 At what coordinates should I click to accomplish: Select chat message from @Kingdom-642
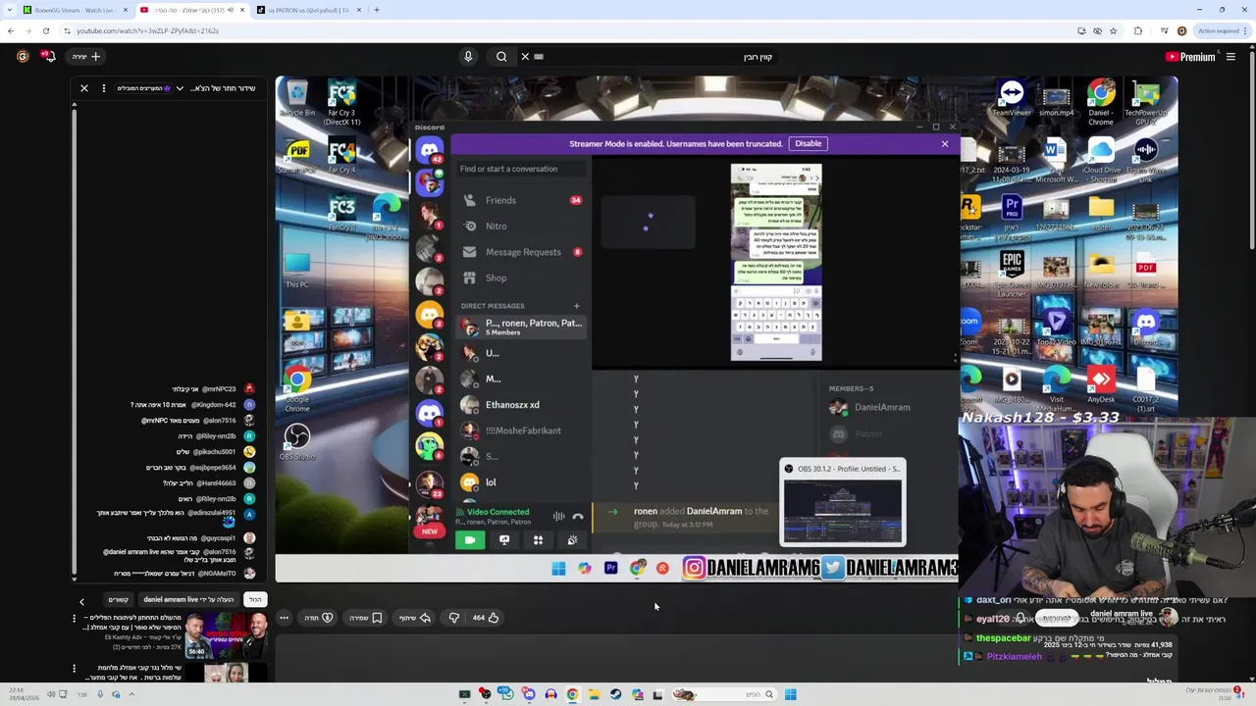pyautogui.click(x=192, y=405)
